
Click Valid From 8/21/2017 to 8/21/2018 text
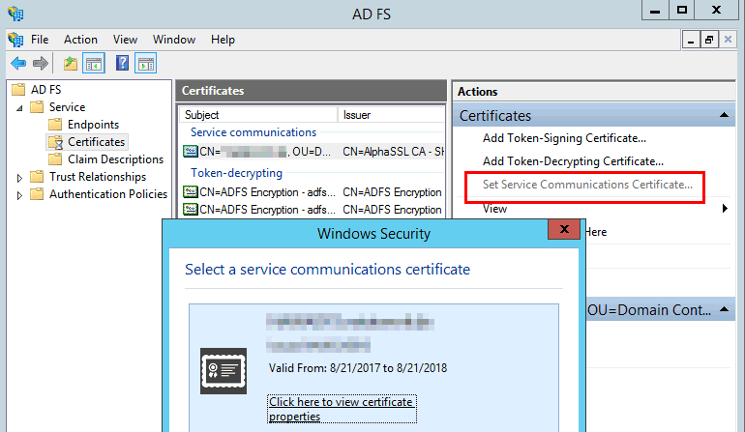click(358, 368)
